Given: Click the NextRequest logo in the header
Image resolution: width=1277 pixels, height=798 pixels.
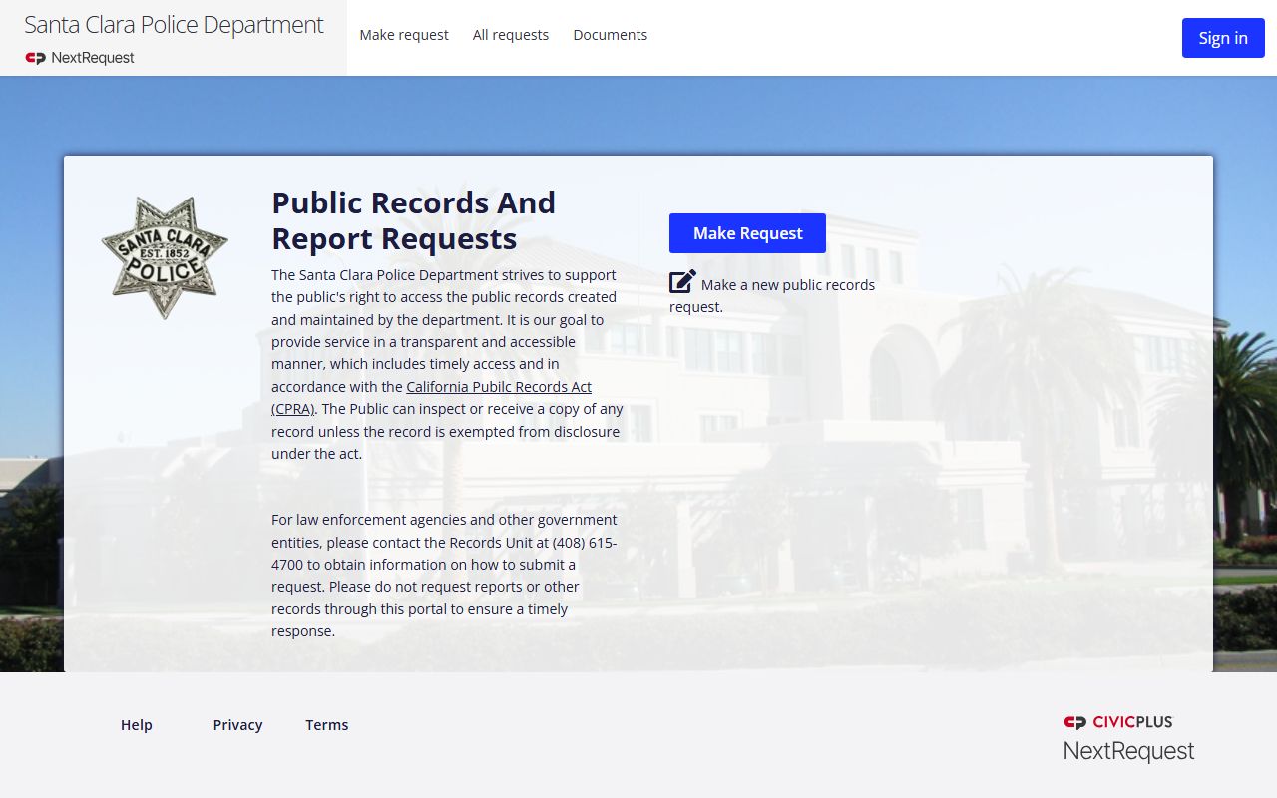Looking at the screenshot, I should point(80,58).
